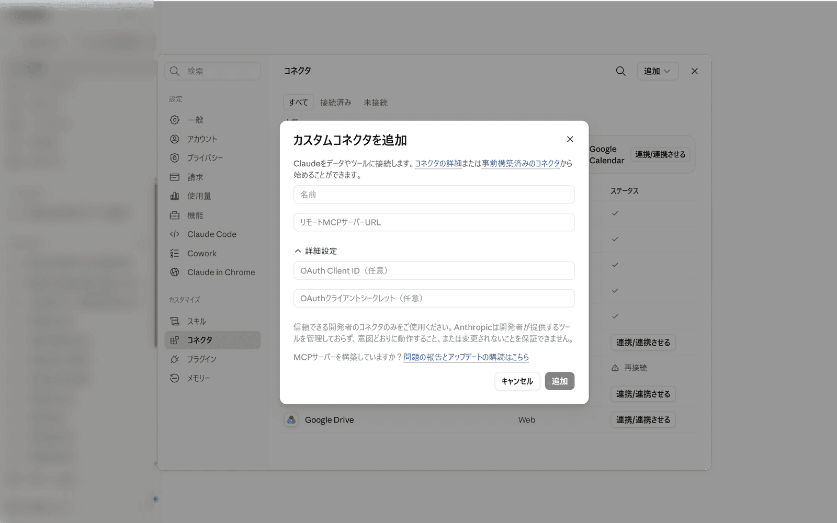The image size is (837, 523).
Task: Open the プライバシー settings label
Action: tap(205, 158)
